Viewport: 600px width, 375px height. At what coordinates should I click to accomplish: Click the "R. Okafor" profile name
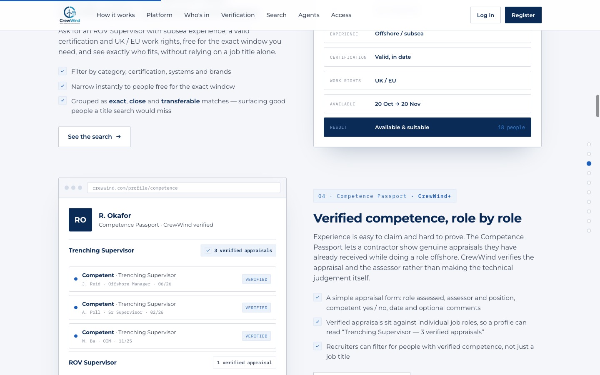(115, 215)
